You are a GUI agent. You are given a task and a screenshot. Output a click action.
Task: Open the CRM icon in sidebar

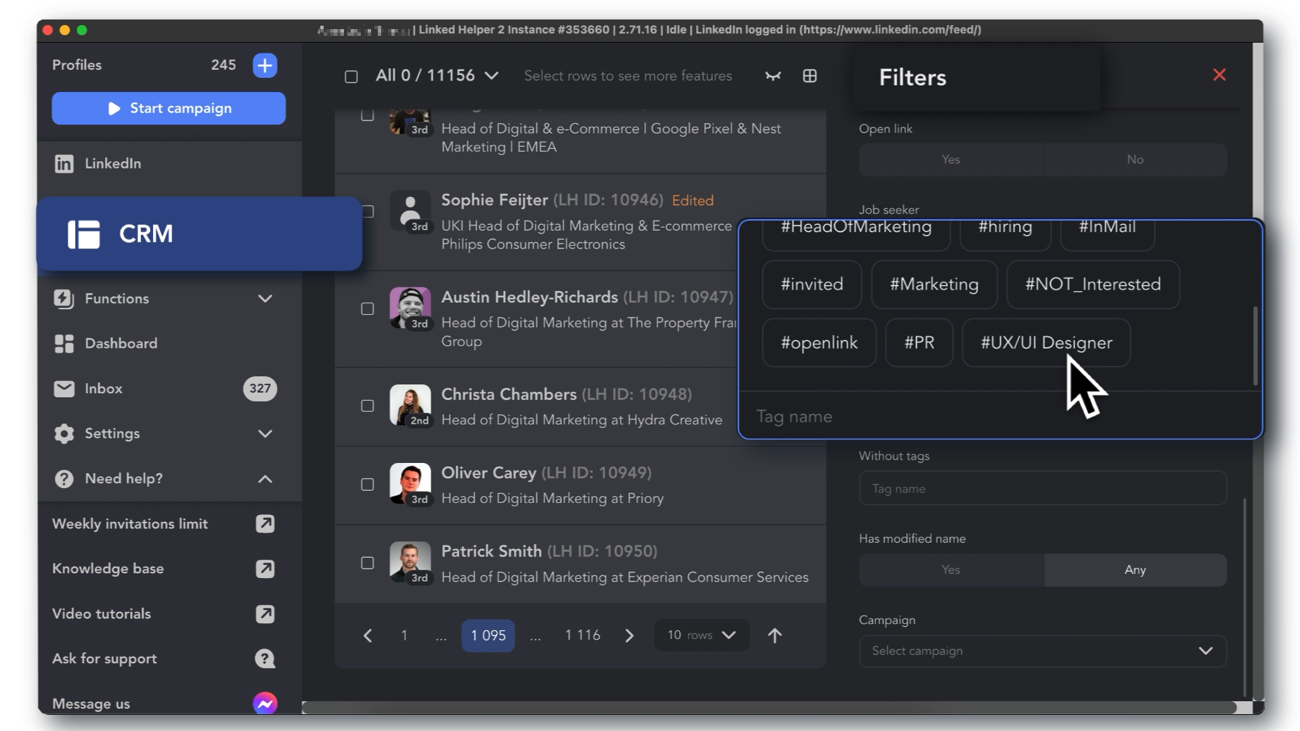tap(84, 234)
